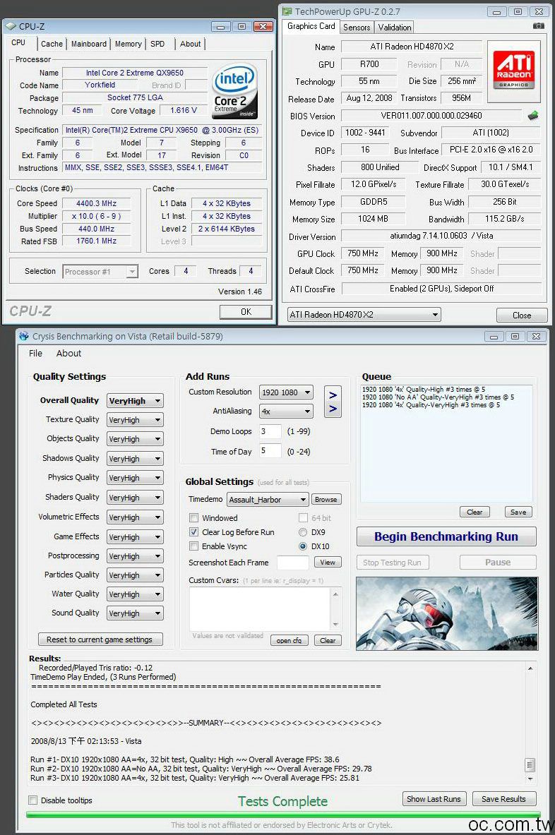
Task: Toggle the Windowed checkbox
Action: pos(194,517)
